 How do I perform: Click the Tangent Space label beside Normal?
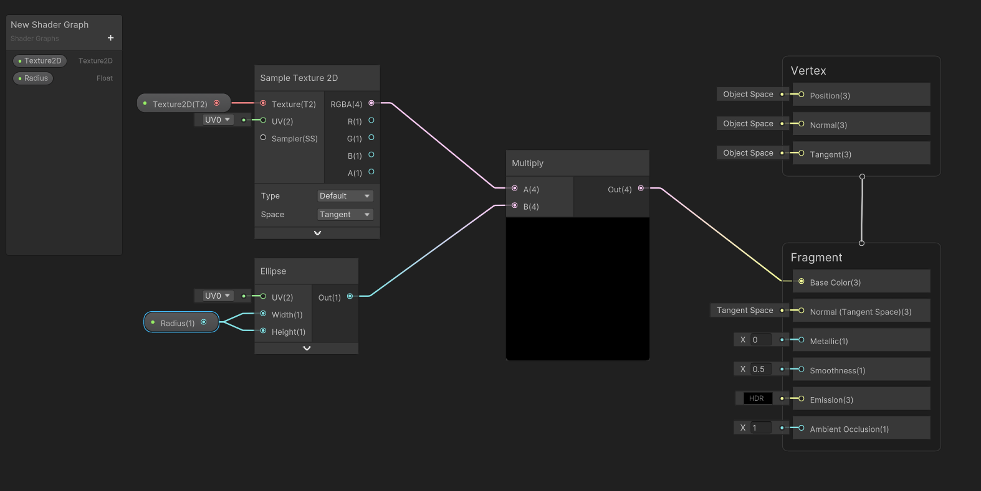(x=745, y=311)
